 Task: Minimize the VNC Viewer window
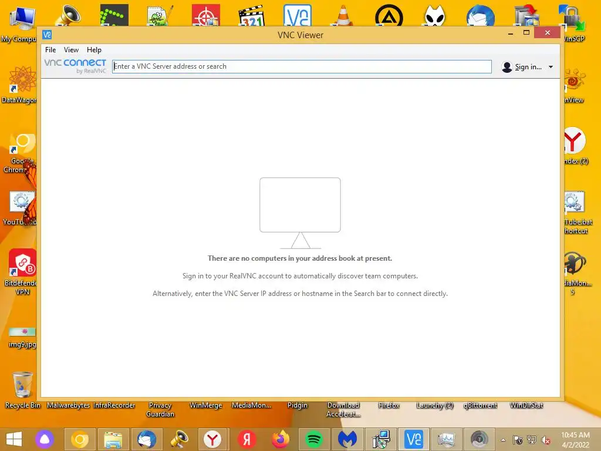point(511,33)
